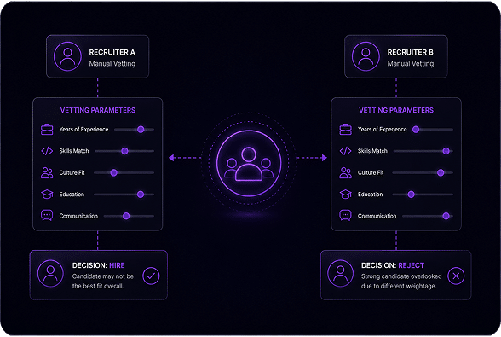501x337 pixels.
Task: Click the Culture Fit people icon in Recruiter A's panel
Action: coord(47,172)
